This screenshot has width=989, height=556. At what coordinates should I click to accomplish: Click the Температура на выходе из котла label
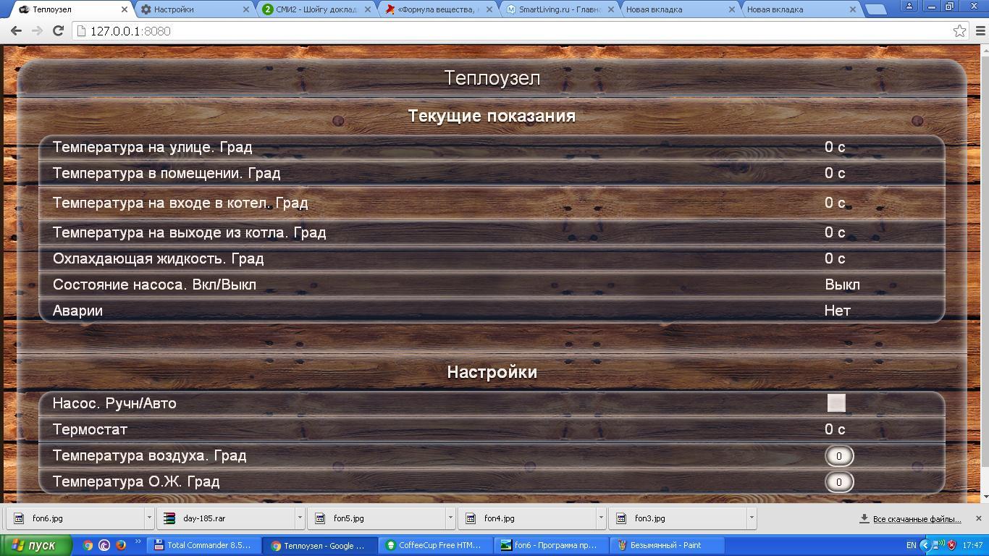coord(189,232)
